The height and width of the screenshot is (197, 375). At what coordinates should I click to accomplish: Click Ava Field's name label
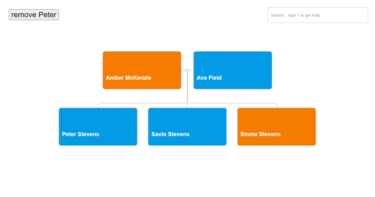tap(209, 78)
